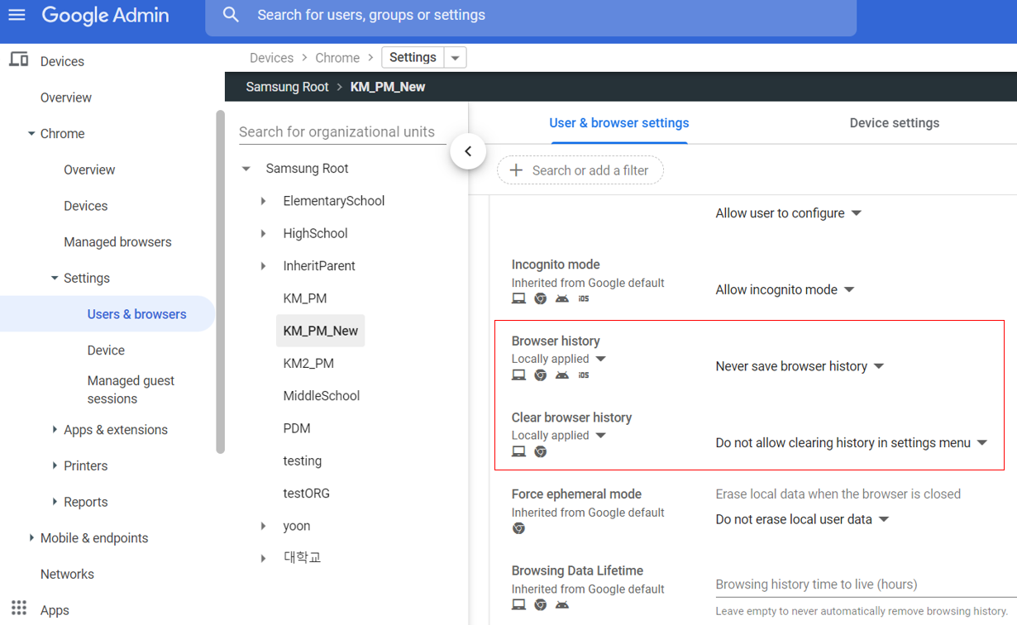Screen dimensions: 1017x625
Task: Switch to the Device settings tab
Action: (894, 123)
